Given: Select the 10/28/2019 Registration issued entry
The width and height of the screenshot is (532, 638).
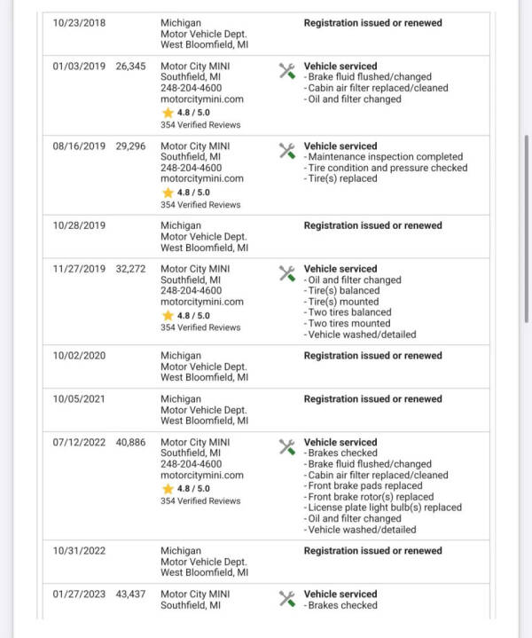Looking at the screenshot, I should pos(372,225).
